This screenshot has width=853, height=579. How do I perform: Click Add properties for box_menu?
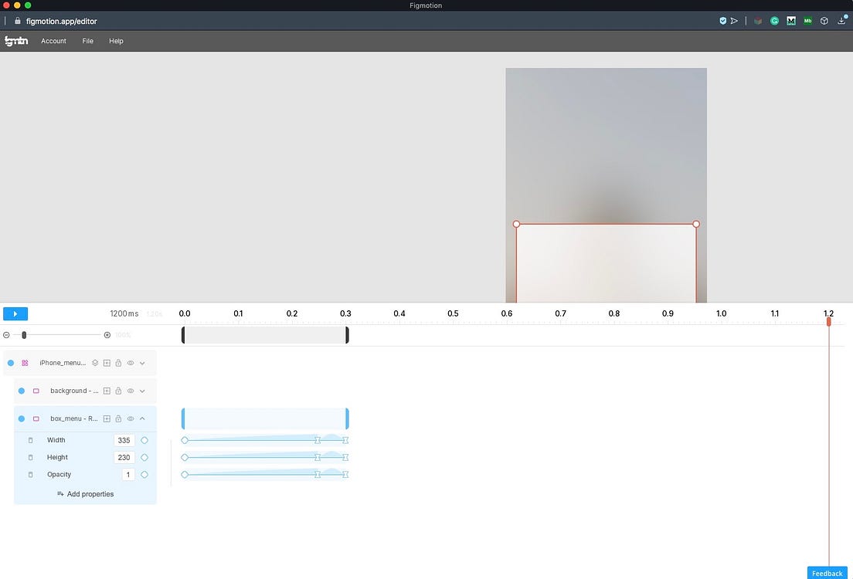pyautogui.click(x=85, y=493)
